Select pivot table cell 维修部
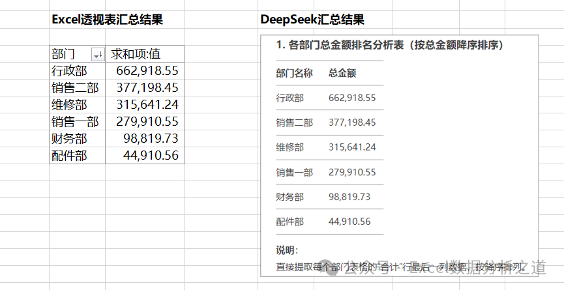Screen dimensions: 564x290 point(78,104)
